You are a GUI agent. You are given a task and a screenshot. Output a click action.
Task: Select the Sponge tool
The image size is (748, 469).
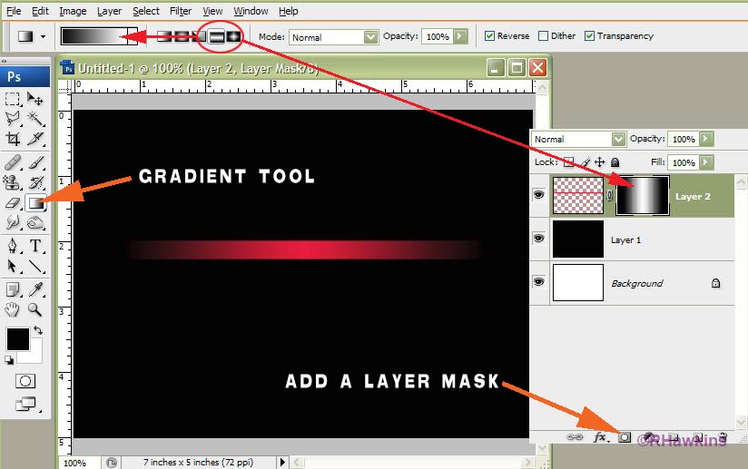point(34,222)
